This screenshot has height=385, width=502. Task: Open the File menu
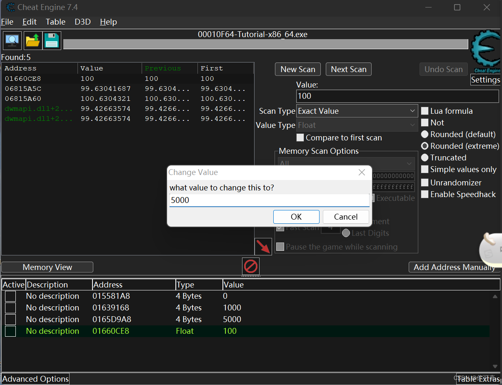coord(7,22)
